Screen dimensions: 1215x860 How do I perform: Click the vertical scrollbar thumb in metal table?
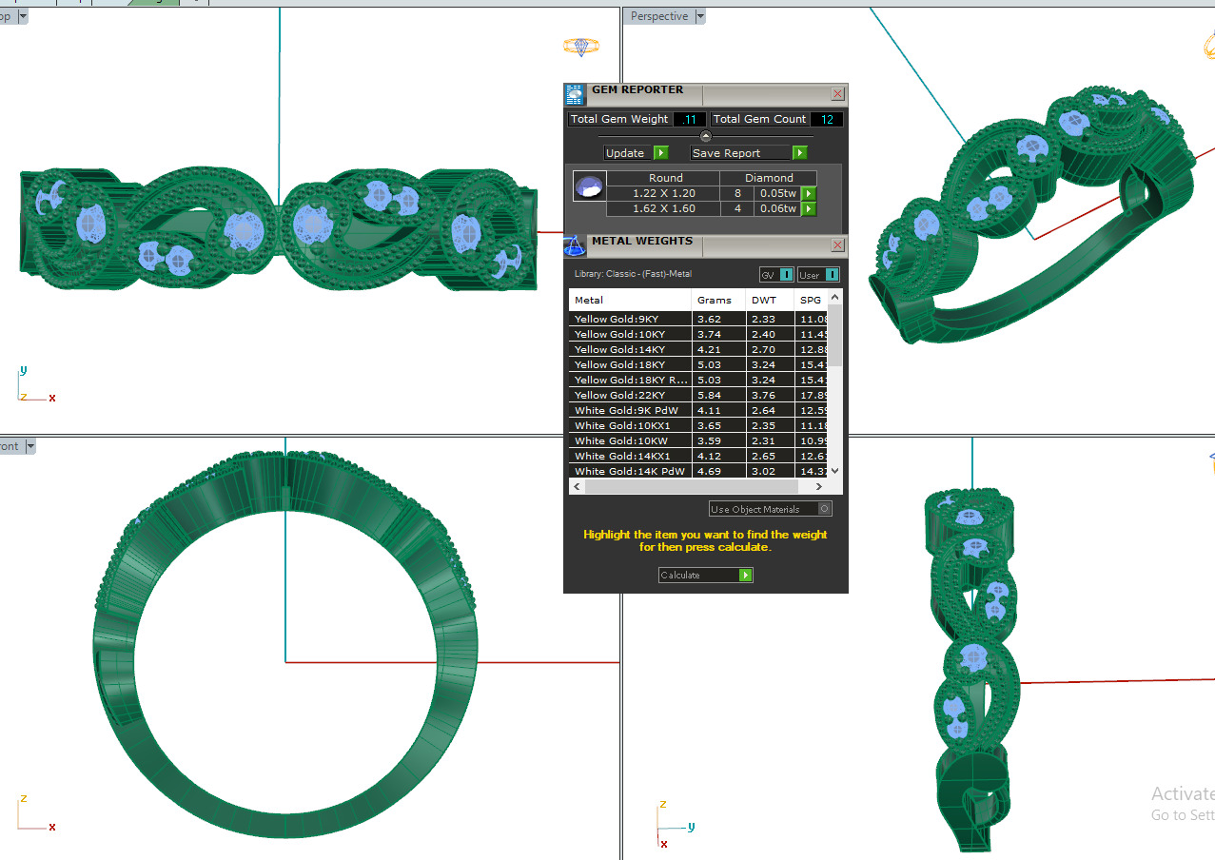point(835,335)
